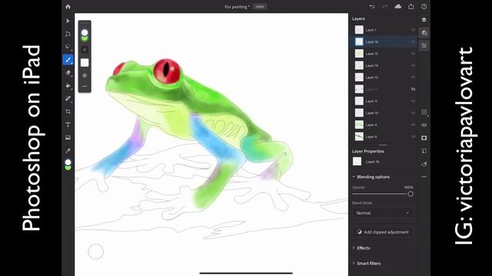Screen dimensions: 492x276
Task: Show hidden Layer 12 via eye icon
Action: click(413, 89)
